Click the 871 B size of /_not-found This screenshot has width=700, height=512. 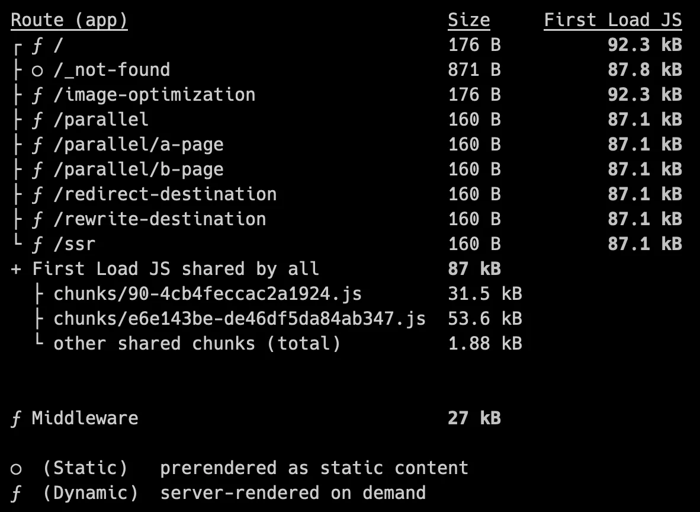(474, 70)
